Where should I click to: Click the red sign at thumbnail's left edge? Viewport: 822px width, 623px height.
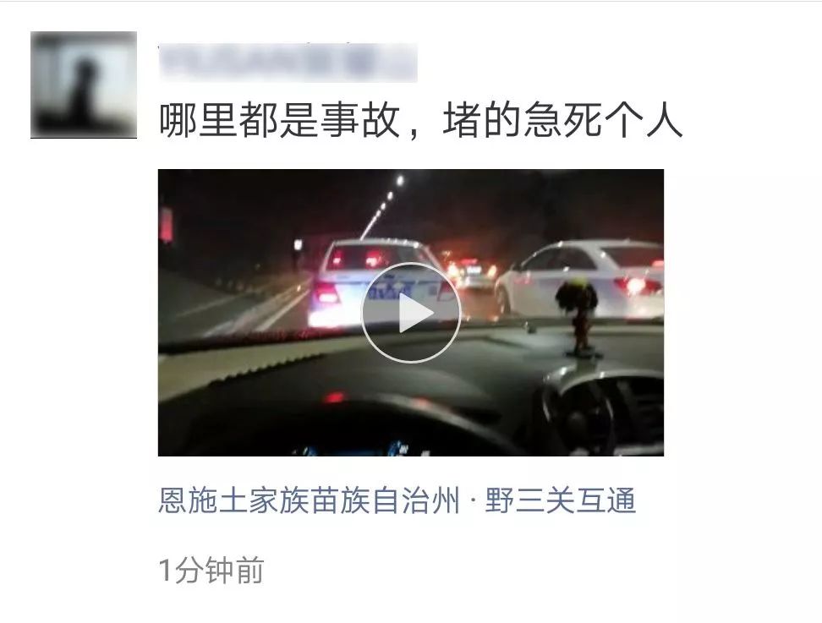point(167,224)
